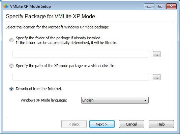Click the installed package folder text field

(81, 54)
